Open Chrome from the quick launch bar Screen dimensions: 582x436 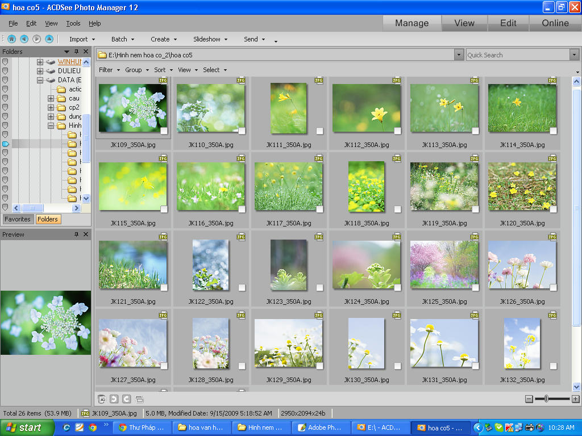tap(93, 427)
